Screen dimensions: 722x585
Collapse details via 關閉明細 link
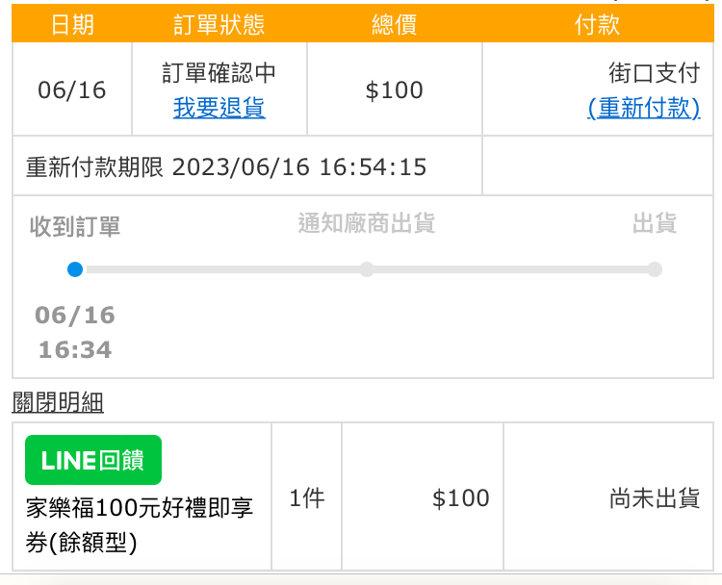pyautogui.click(x=58, y=403)
